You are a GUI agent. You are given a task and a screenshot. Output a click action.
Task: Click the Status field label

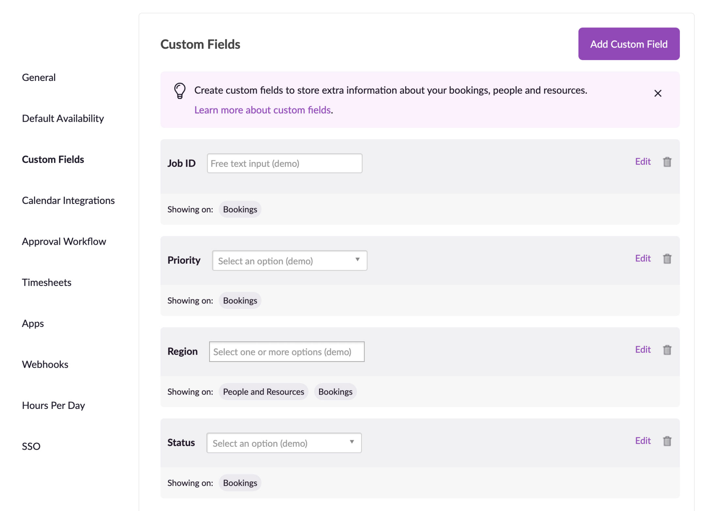point(181,443)
